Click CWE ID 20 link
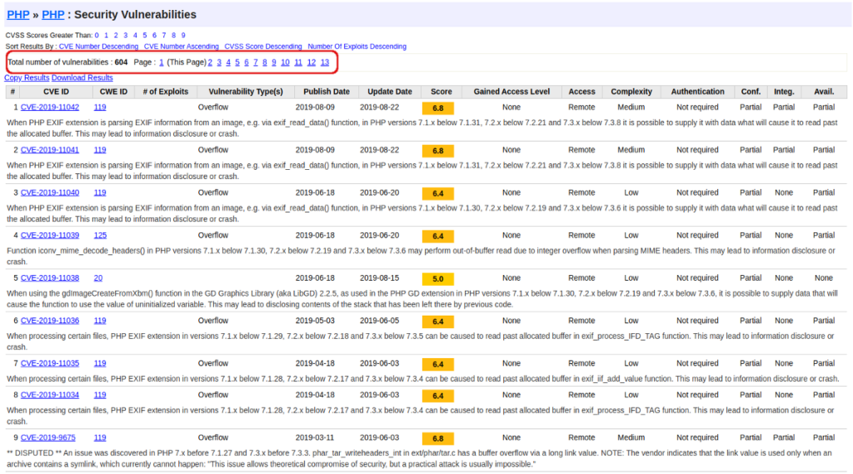This screenshot has width=853, height=474. point(98,277)
